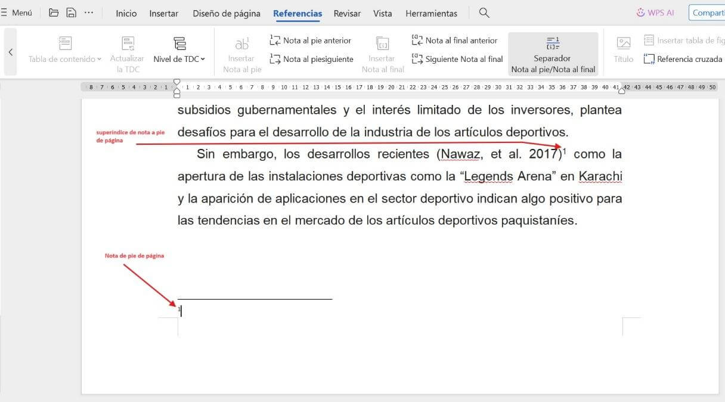The width and height of the screenshot is (725, 402).
Task: Select Nota al final anterior
Action: pos(455,40)
